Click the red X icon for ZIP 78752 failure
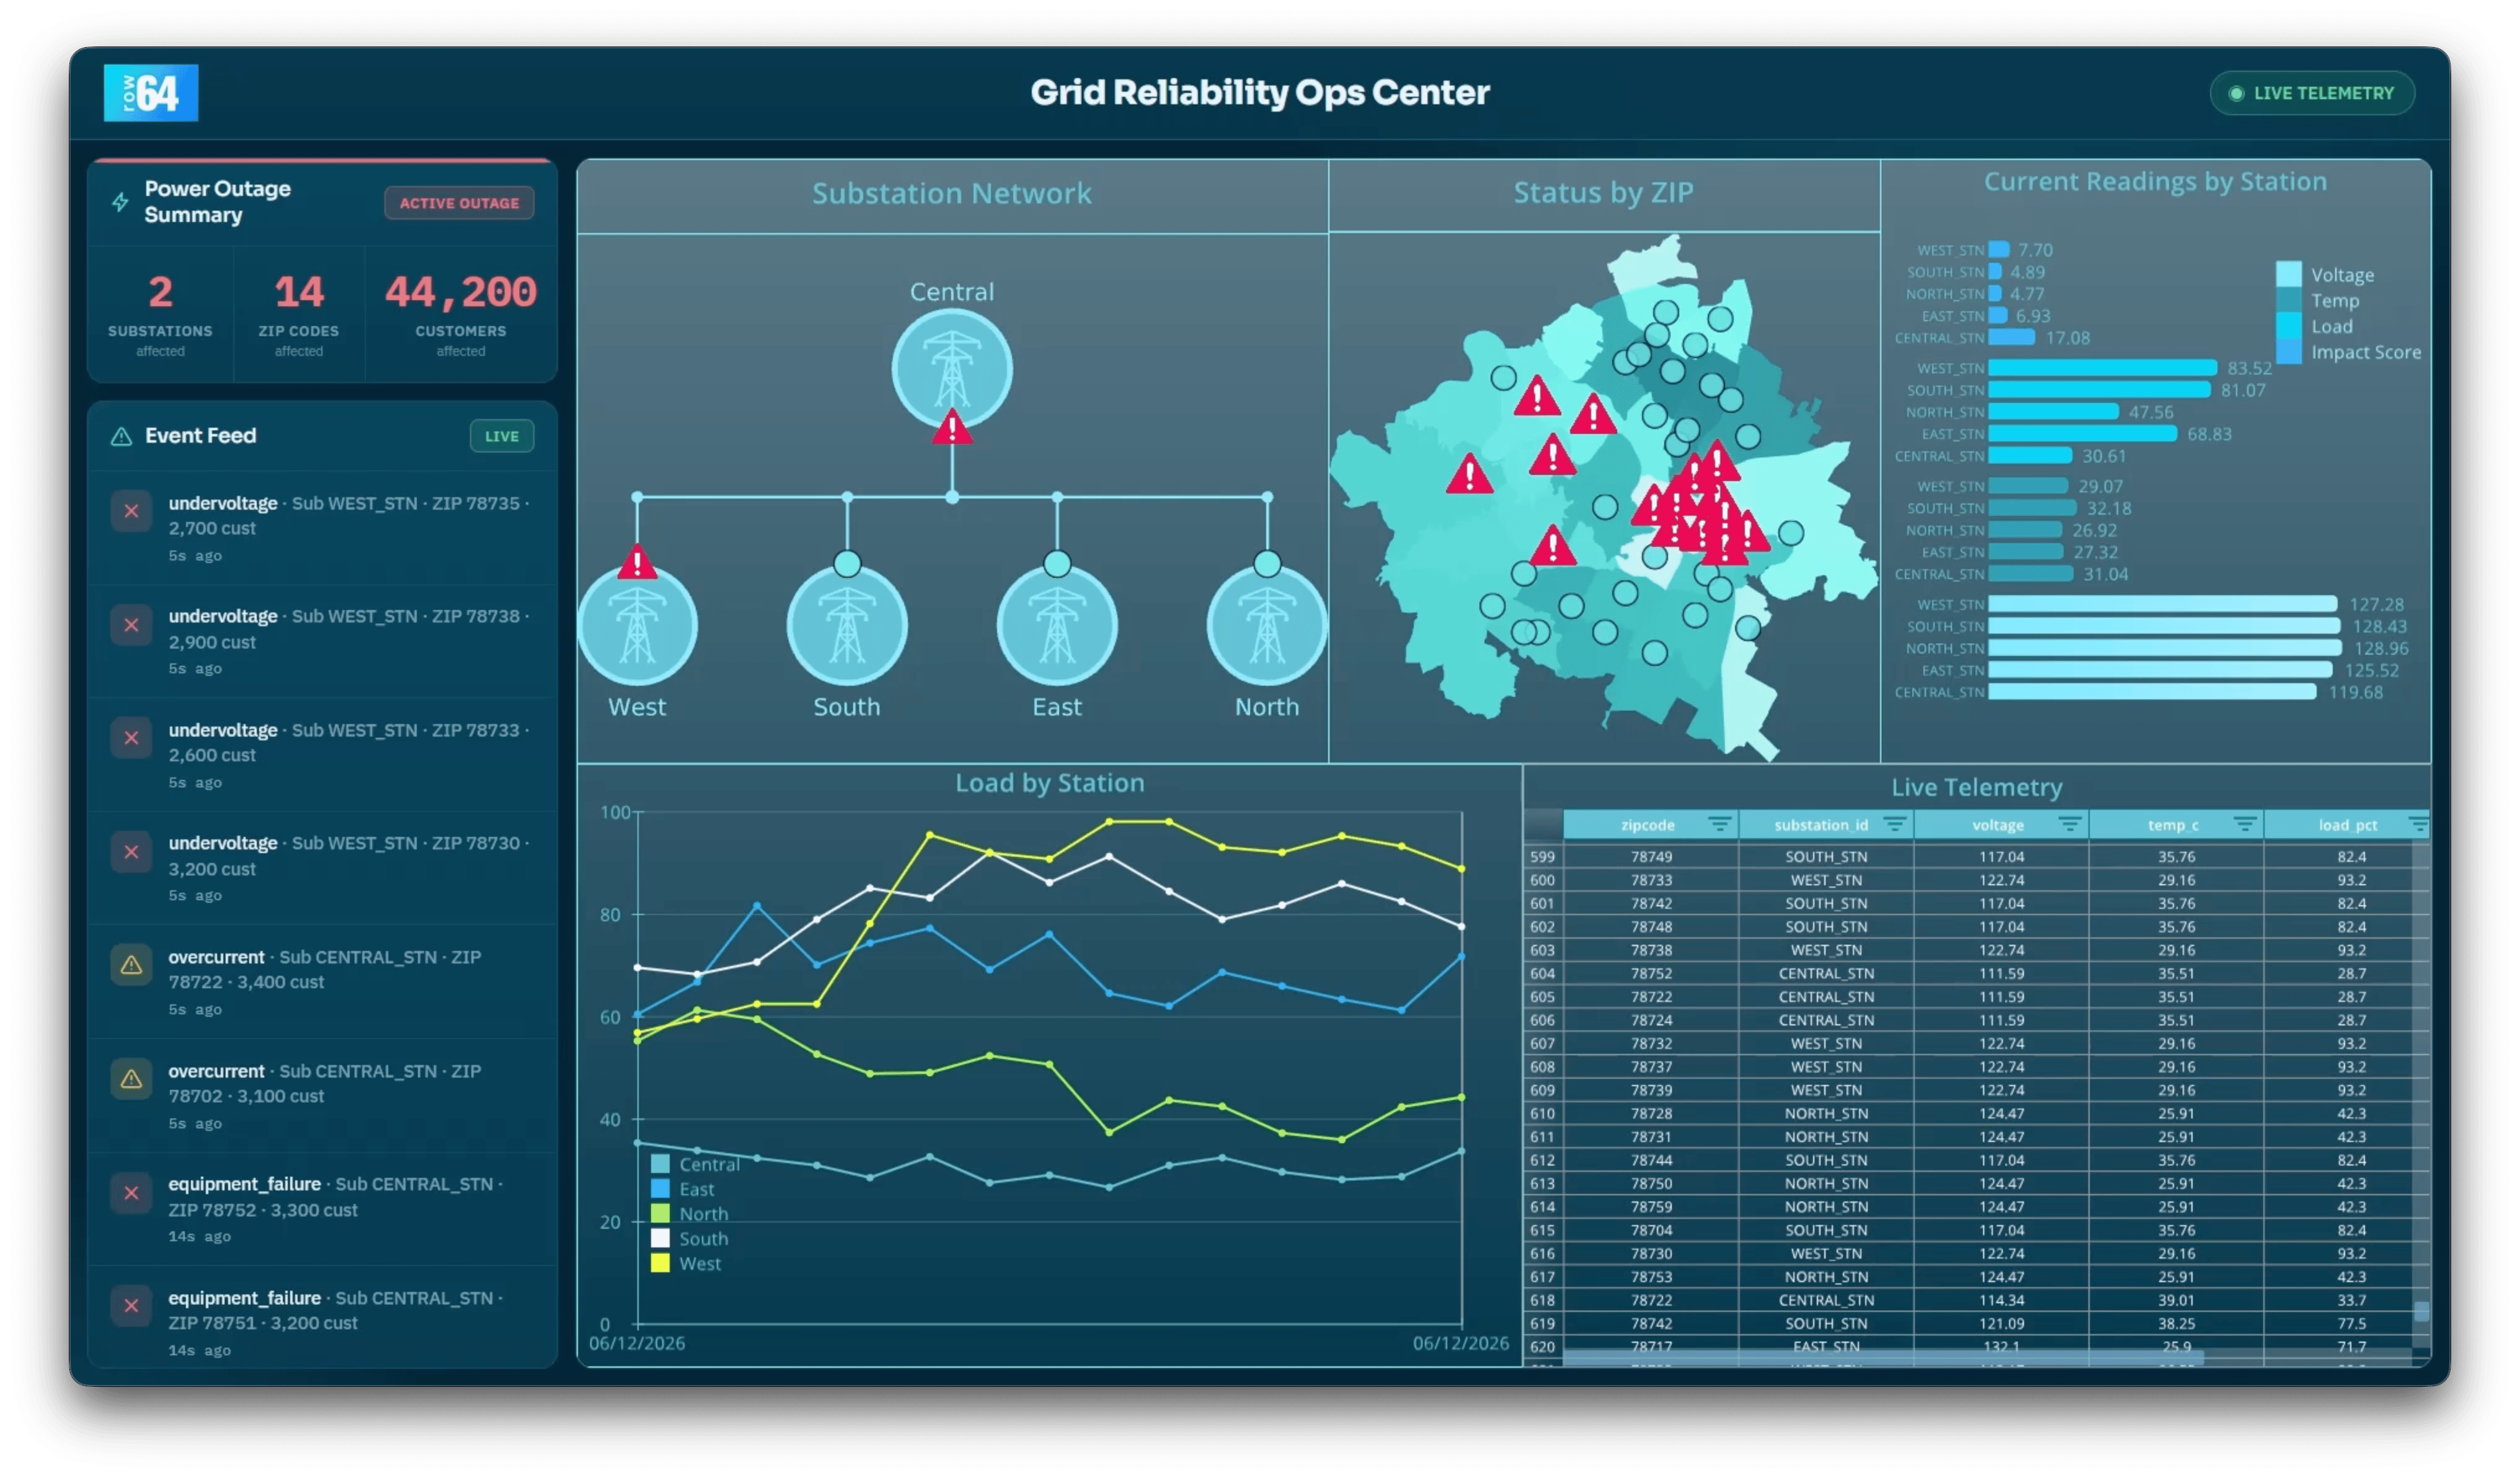This screenshot has width=2520, height=1478. [x=131, y=1194]
